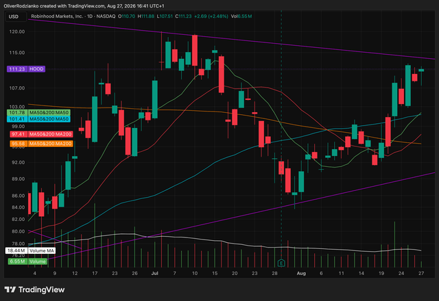Select the red 97.41 MA200 label

tap(41, 134)
